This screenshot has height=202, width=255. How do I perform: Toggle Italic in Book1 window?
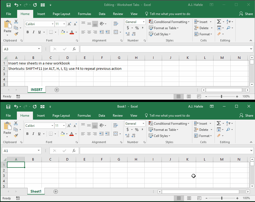[x=33, y=134]
